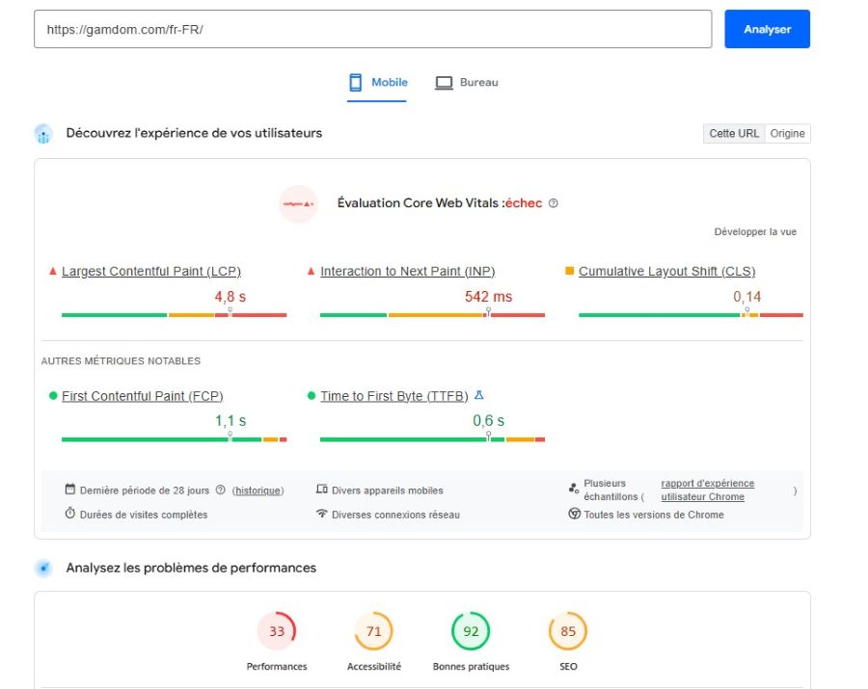Select Cette URL toggle option
Screen dimensions: 868x689
click(734, 133)
